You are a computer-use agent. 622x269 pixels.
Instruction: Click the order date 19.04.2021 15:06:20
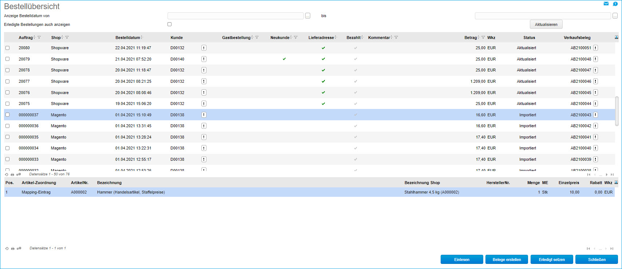133,104
